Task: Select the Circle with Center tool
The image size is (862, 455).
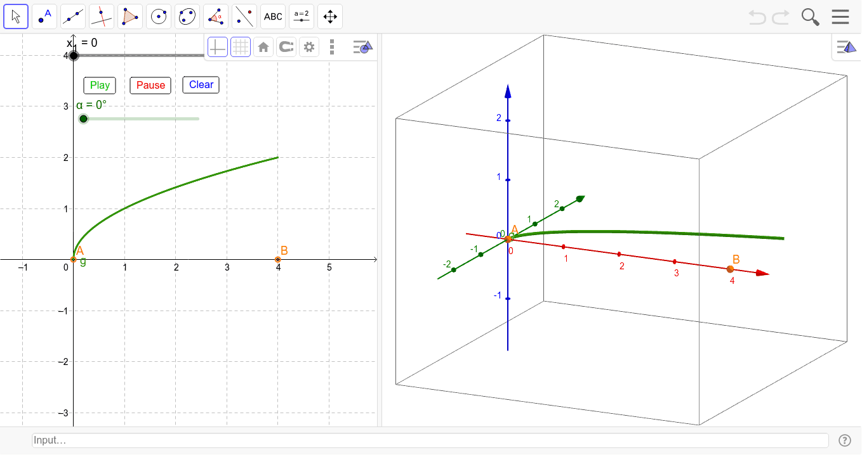Action: (x=159, y=16)
